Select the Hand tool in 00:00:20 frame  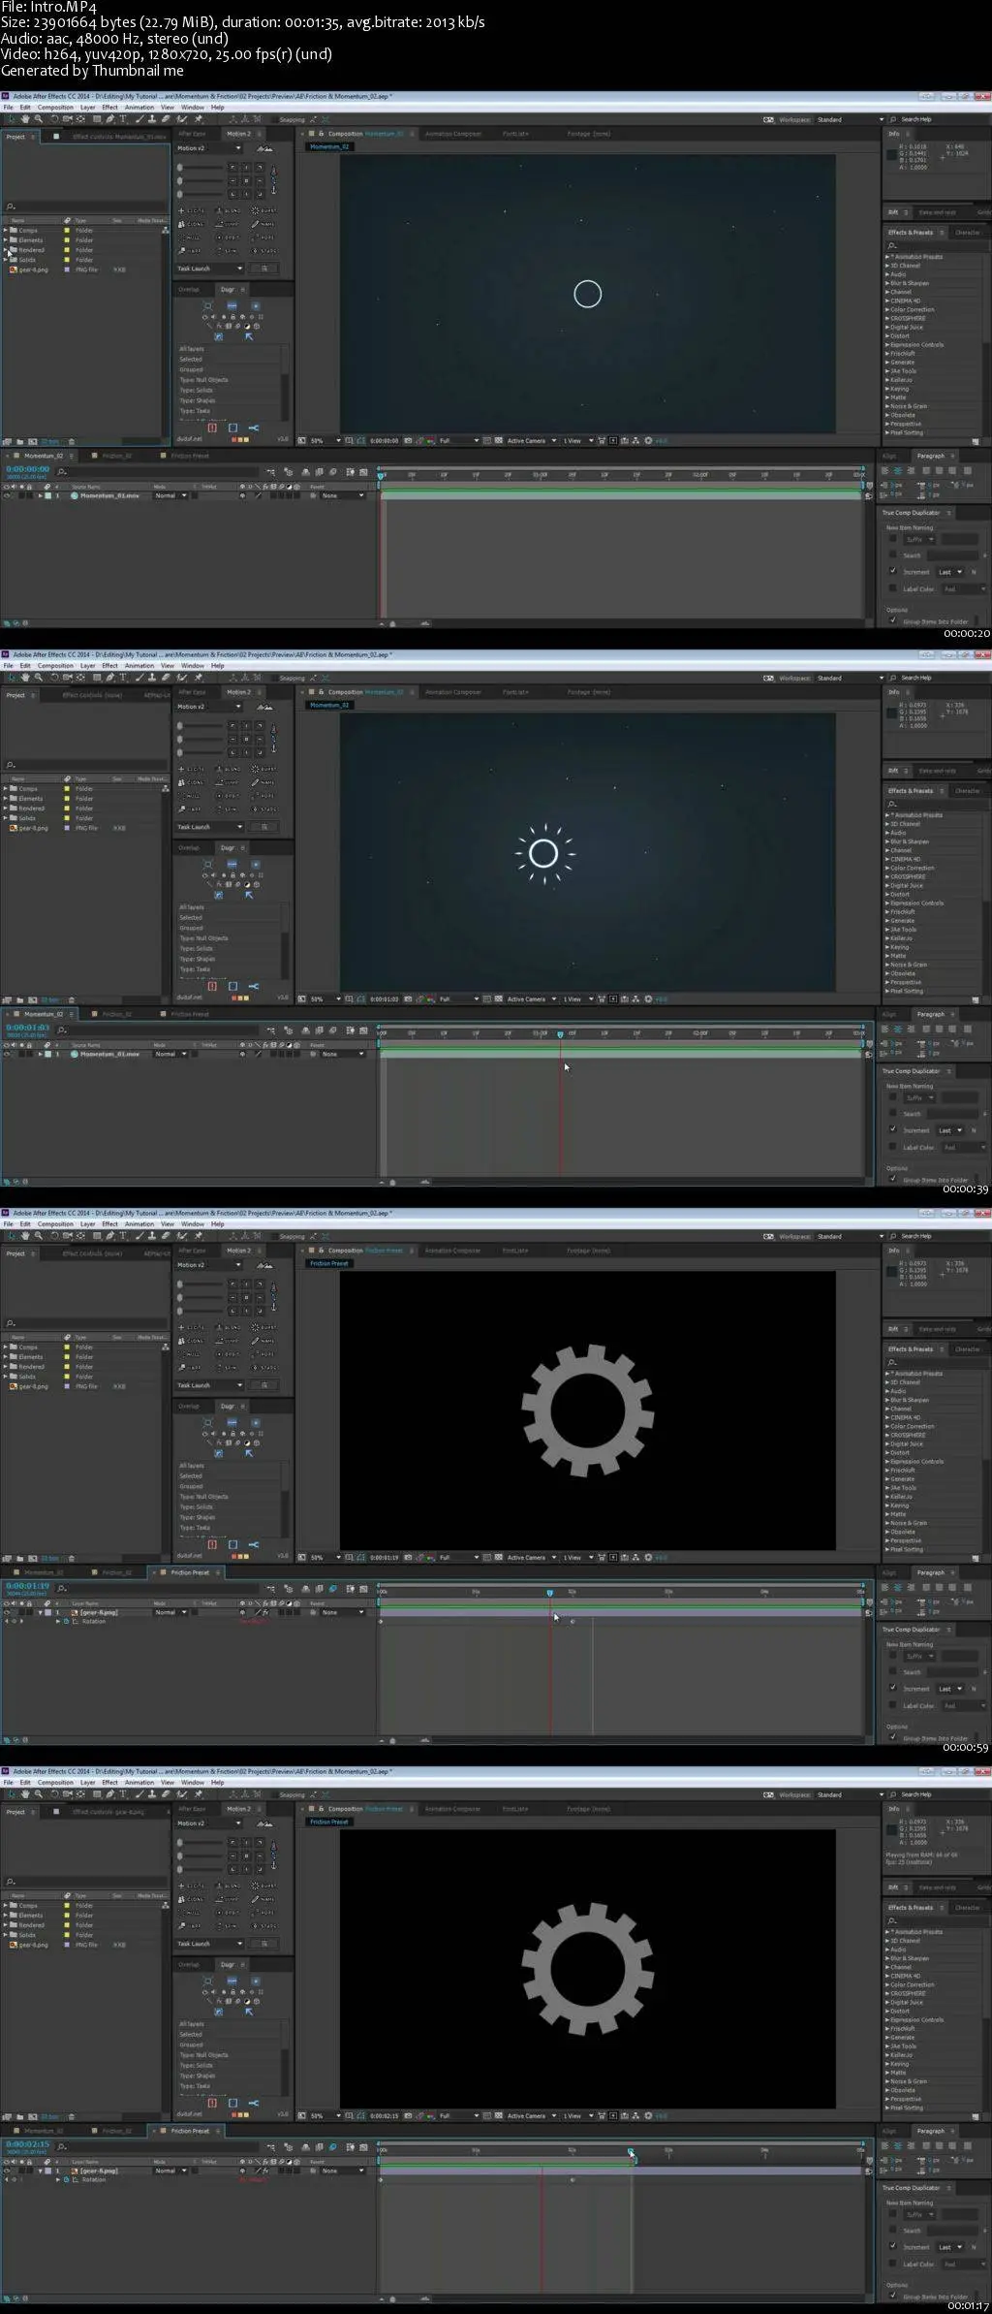(25, 119)
